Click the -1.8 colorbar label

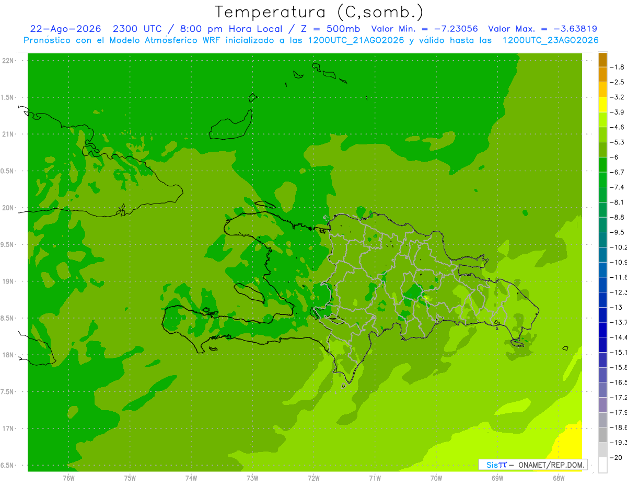tap(618, 67)
